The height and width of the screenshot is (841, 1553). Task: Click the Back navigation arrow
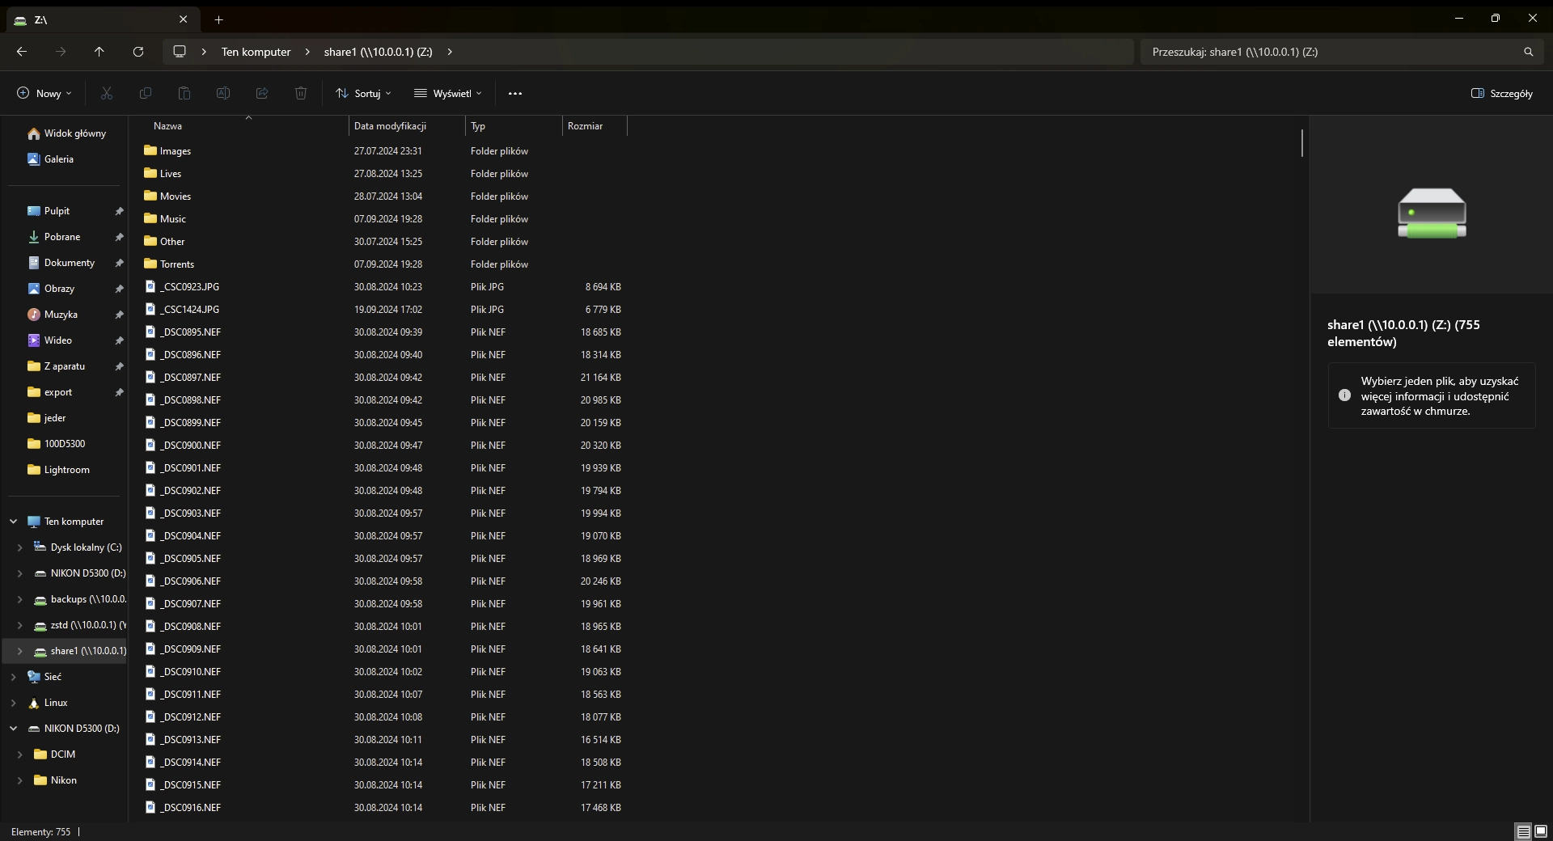[22, 52]
